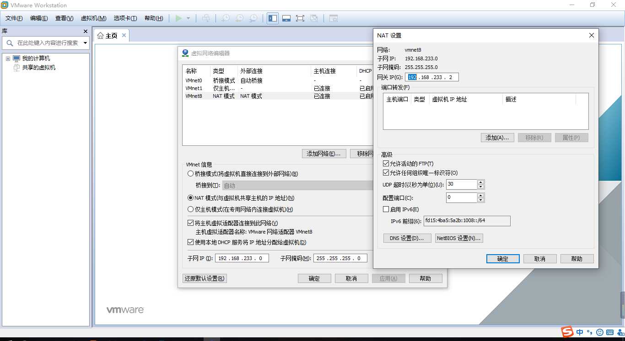Open the 帮助(H) menu
This screenshot has height=341, width=625.
point(154,18)
